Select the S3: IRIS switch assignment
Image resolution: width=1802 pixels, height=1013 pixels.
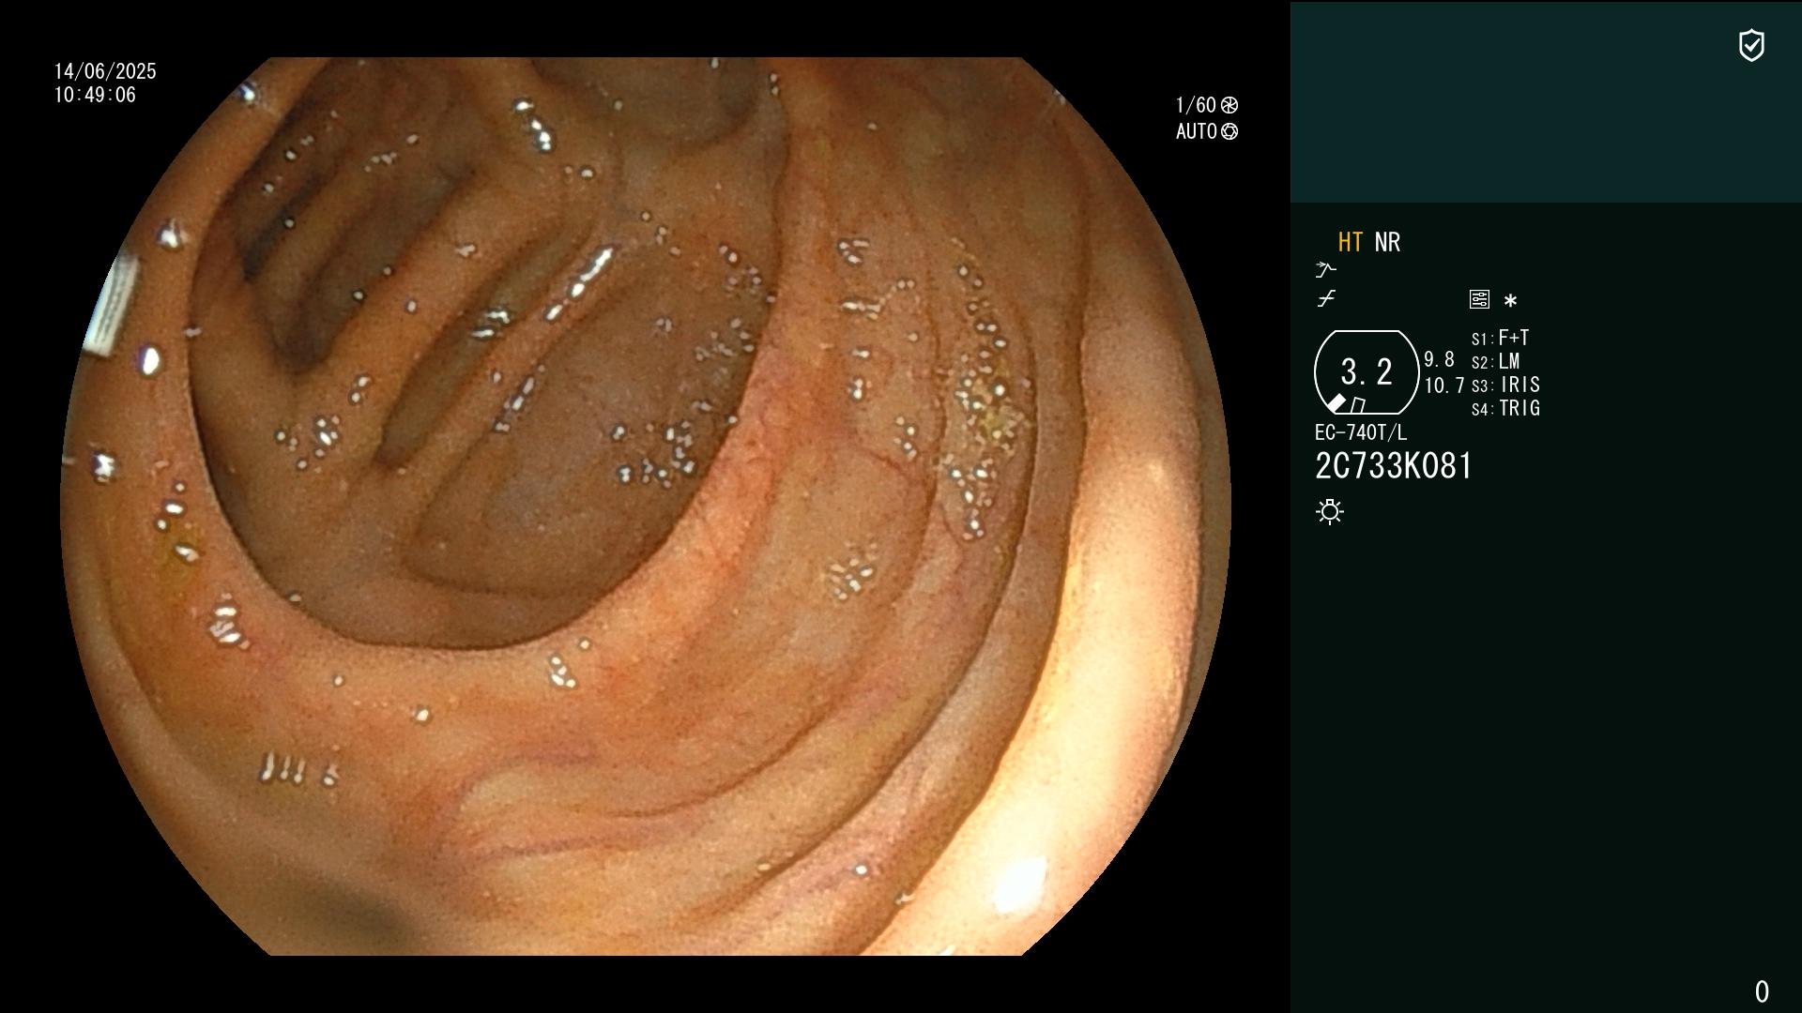click(1506, 385)
